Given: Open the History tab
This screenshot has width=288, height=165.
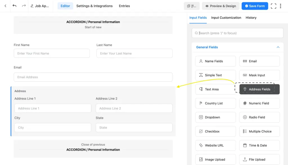Looking at the screenshot, I should pyautogui.click(x=251, y=17).
